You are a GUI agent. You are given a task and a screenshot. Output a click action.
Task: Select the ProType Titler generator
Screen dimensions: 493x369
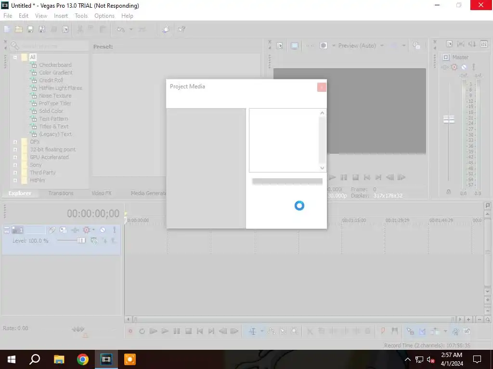point(55,103)
